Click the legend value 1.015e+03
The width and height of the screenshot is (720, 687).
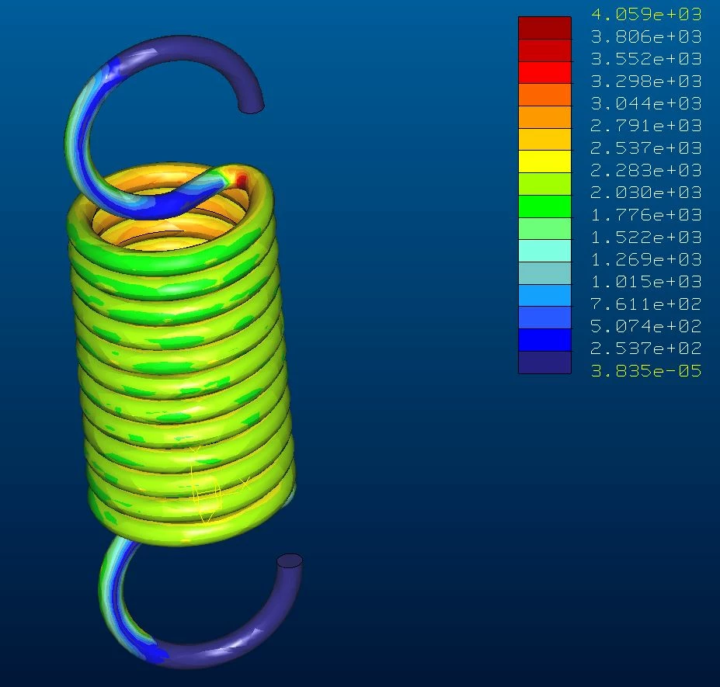coord(646,281)
